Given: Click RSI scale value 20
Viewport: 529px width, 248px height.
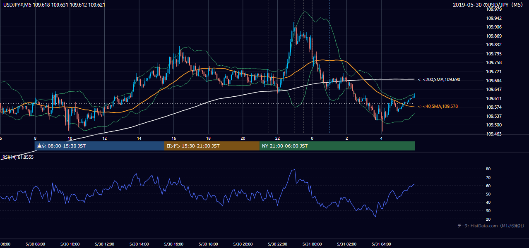Looking at the screenshot, I should [488, 219].
